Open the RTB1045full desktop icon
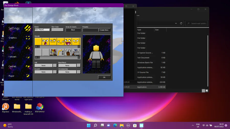Image resolution: width=230 pixels, height=129 pixels. point(40,108)
